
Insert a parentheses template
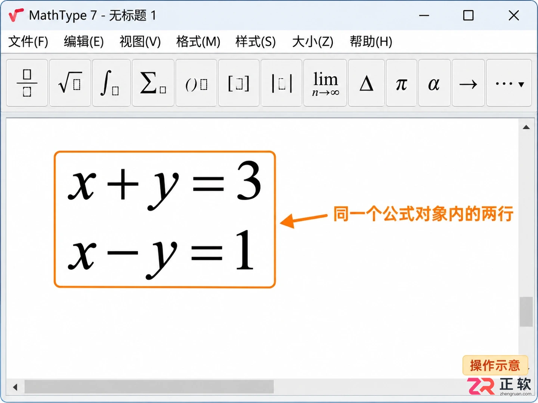[x=196, y=83]
